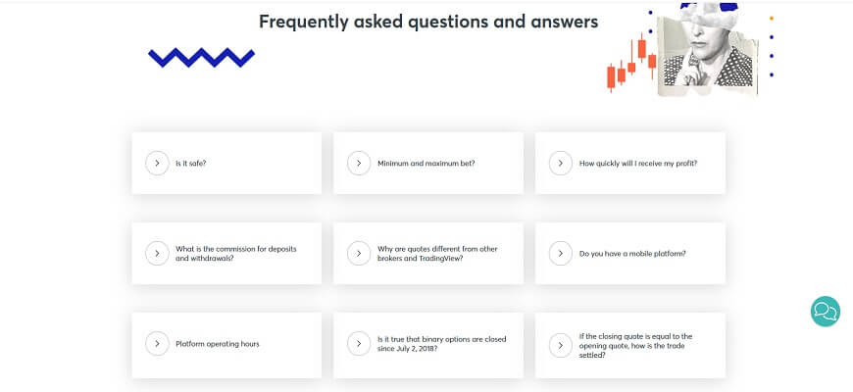Click the "Frequently asked questions and answers" heading
Image resolution: width=853 pixels, height=392 pixels.
[x=428, y=21]
